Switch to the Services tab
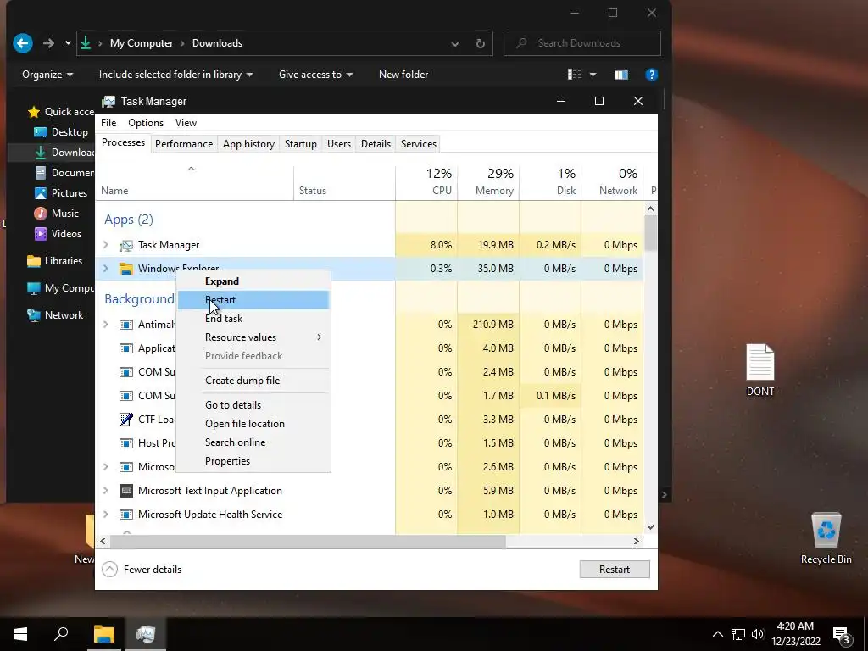Screen dimensions: 868x651 click(419, 144)
